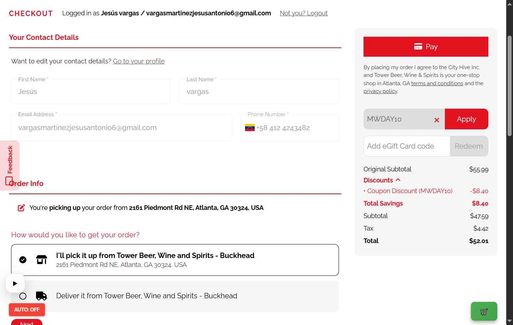Click the Not you? Logout link
This screenshot has height=325, width=513.
click(304, 13)
